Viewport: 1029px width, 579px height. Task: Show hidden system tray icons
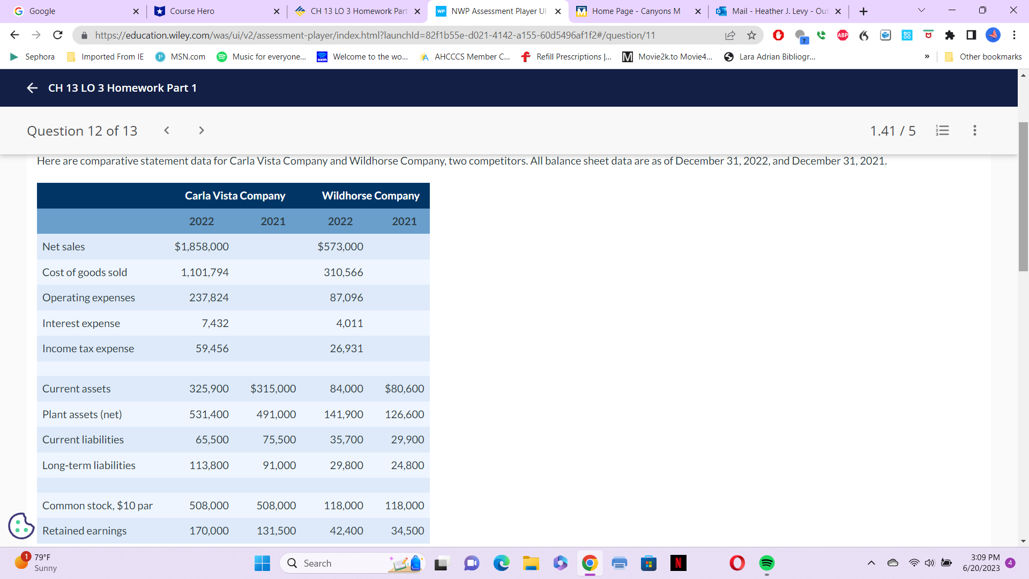click(871, 563)
